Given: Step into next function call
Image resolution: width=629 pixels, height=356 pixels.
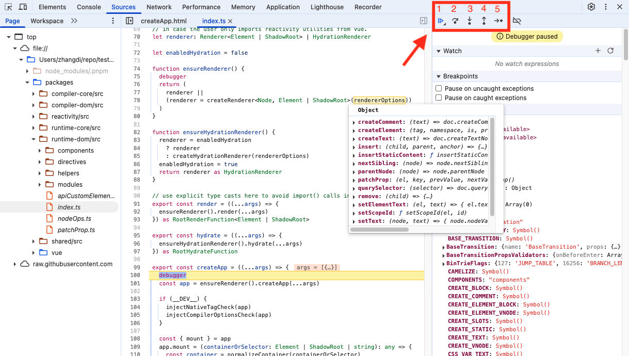Looking at the screenshot, I should coord(470,21).
